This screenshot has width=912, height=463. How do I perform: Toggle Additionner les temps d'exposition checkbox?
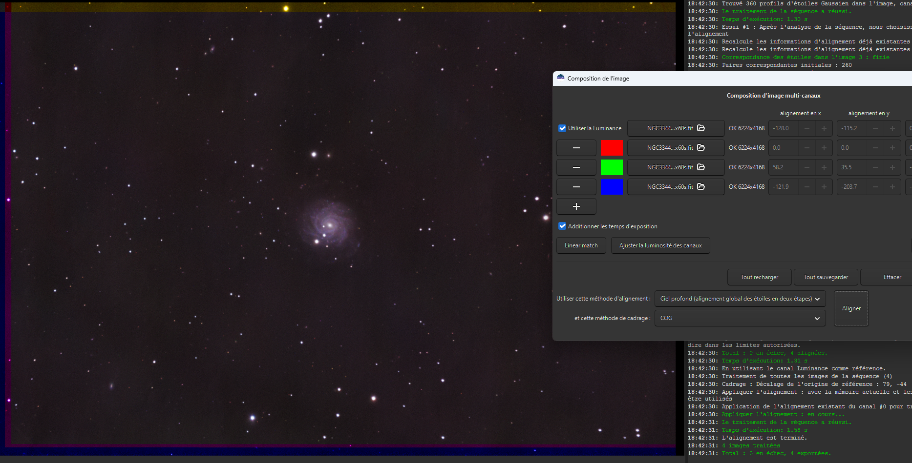click(x=562, y=226)
